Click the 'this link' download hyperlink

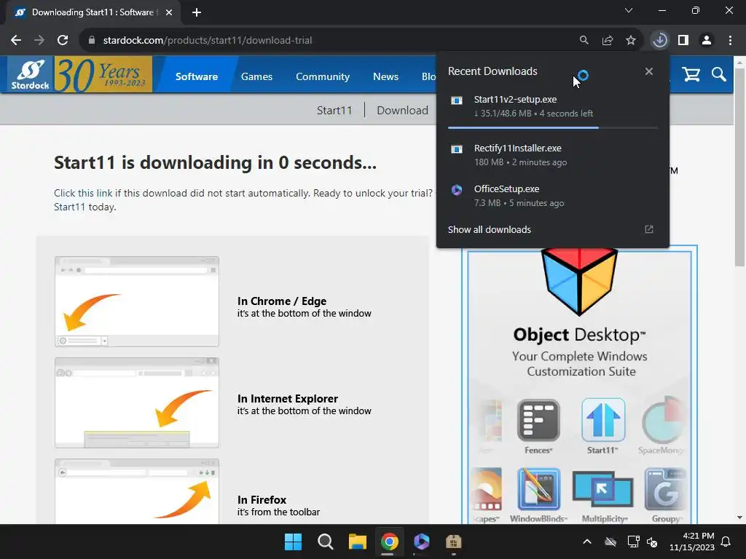pyautogui.click(x=97, y=194)
